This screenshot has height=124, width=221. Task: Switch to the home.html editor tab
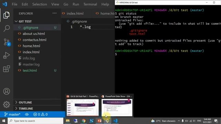click(x=105, y=13)
